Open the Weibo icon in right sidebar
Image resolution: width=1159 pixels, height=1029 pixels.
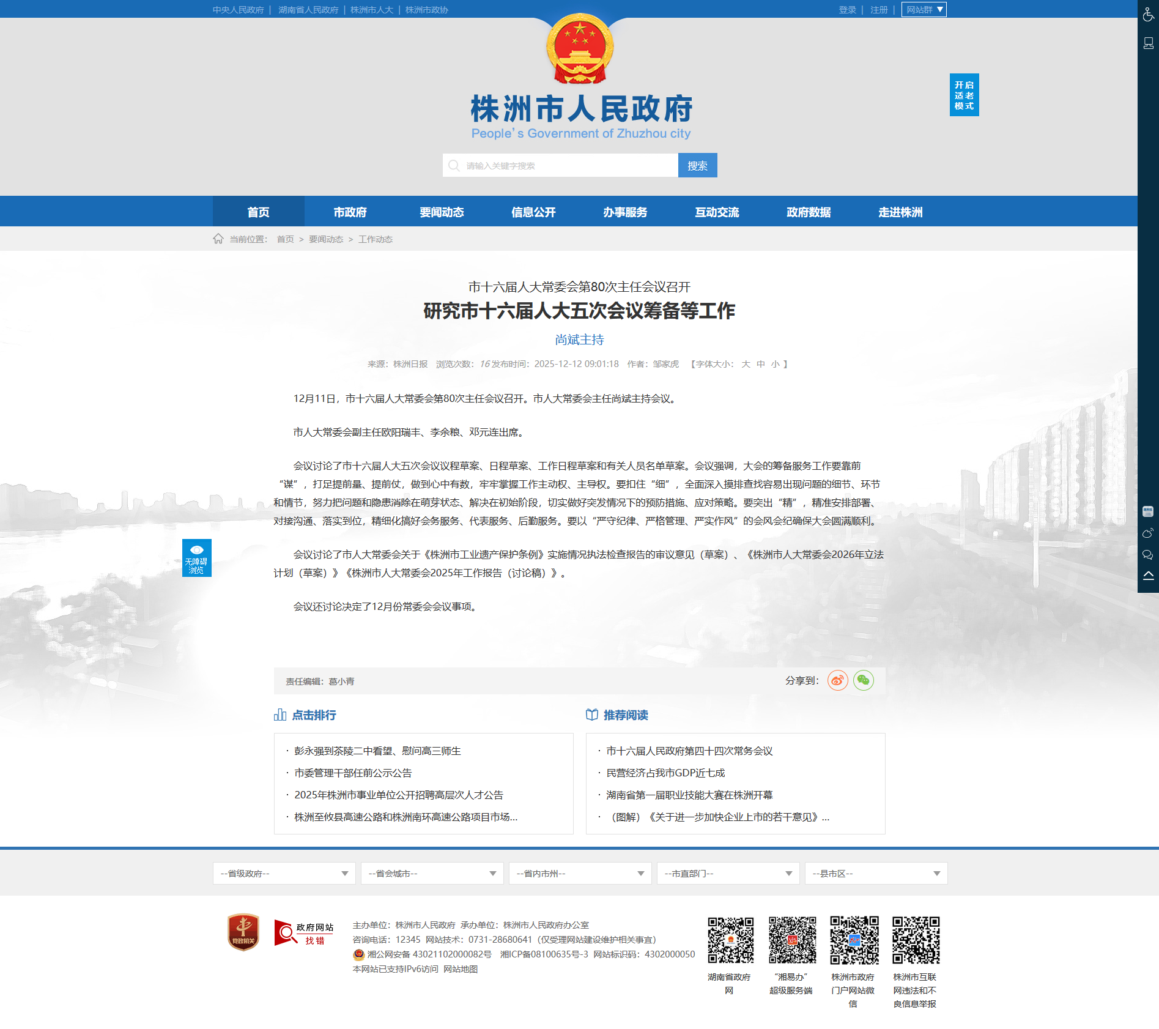pos(1148,533)
